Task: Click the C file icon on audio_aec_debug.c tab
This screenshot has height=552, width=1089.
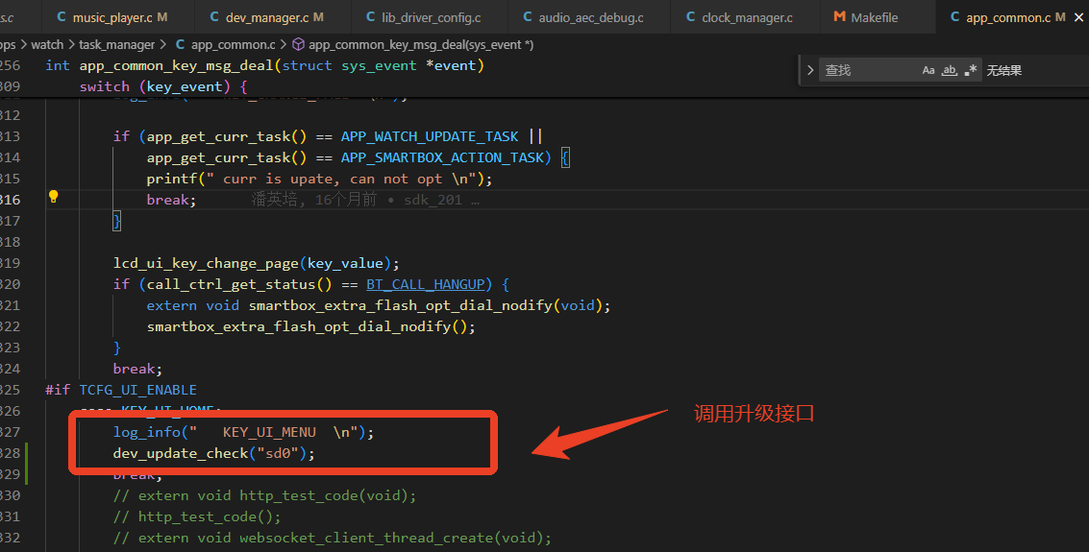Action: pyautogui.click(x=527, y=16)
